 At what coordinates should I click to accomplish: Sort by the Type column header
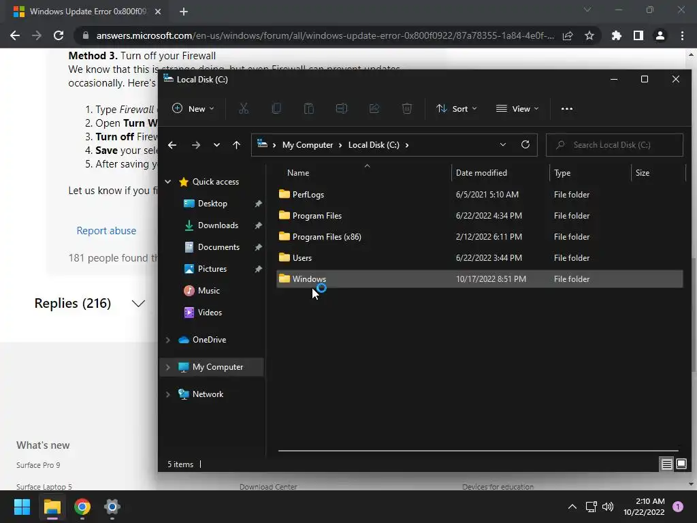click(562, 172)
